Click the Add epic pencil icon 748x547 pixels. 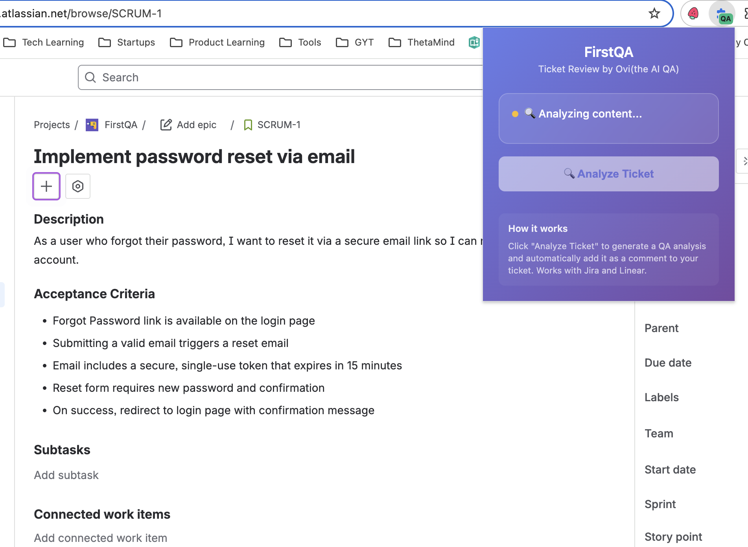tap(166, 125)
